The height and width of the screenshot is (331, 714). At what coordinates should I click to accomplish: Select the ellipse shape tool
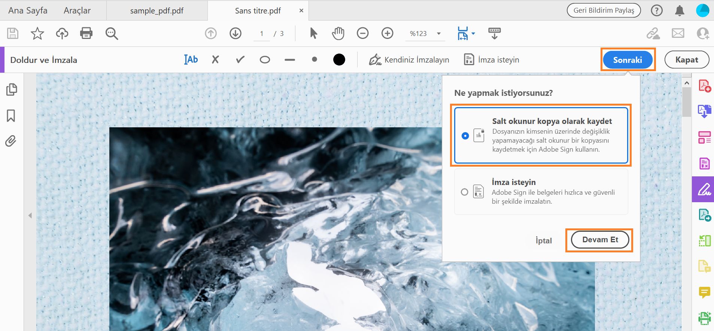pyautogui.click(x=265, y=60)
